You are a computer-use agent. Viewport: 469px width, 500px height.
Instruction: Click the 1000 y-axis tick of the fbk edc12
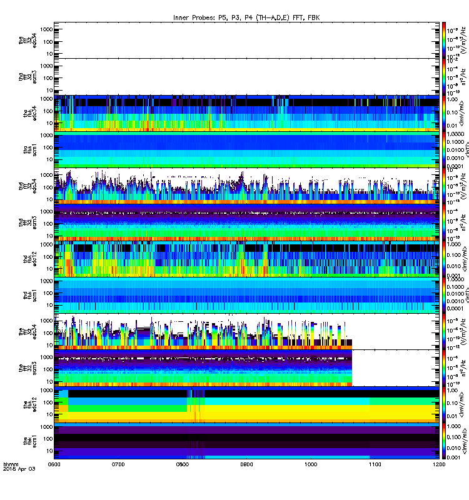[x=46, y=390]
